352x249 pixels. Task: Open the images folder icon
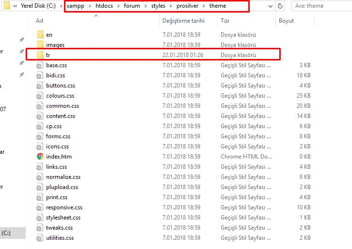coord(40,45)
